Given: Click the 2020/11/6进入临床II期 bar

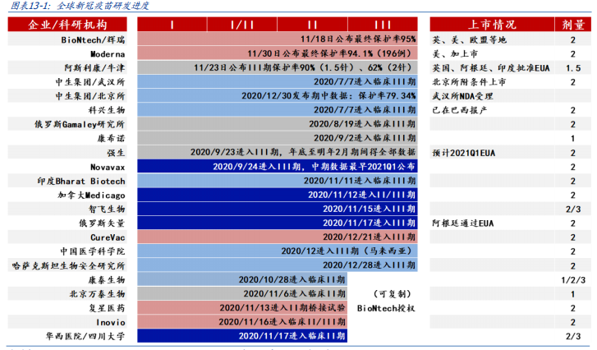Looking at the screenshot, I should (x=242, y=293).
